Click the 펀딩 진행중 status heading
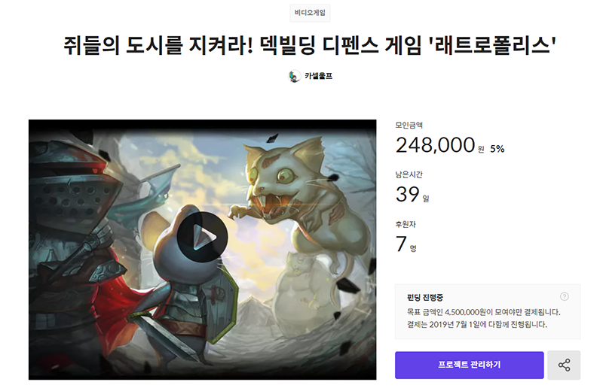 pyautogui.click(x=425, y=298)
